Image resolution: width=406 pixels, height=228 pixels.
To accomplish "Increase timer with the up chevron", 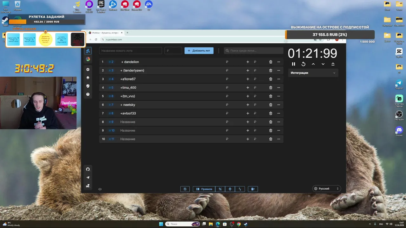I will coord(313,64).
